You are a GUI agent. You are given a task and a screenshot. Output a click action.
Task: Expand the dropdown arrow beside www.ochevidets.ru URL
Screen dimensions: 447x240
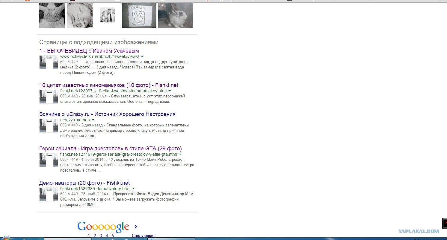142,56
